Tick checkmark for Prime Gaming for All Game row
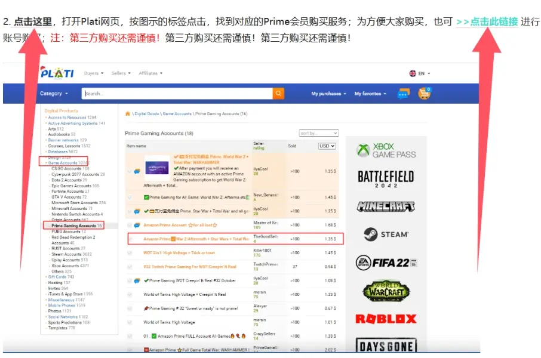 pyautogui.click(x=130, y=197)
